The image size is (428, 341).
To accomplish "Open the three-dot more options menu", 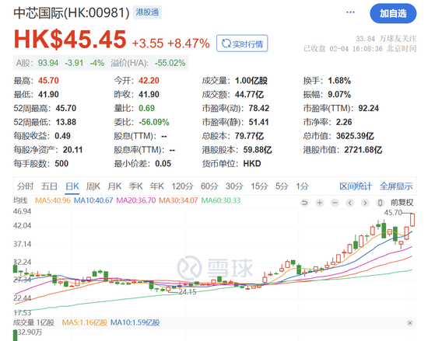I will click(x=350, y=12).
